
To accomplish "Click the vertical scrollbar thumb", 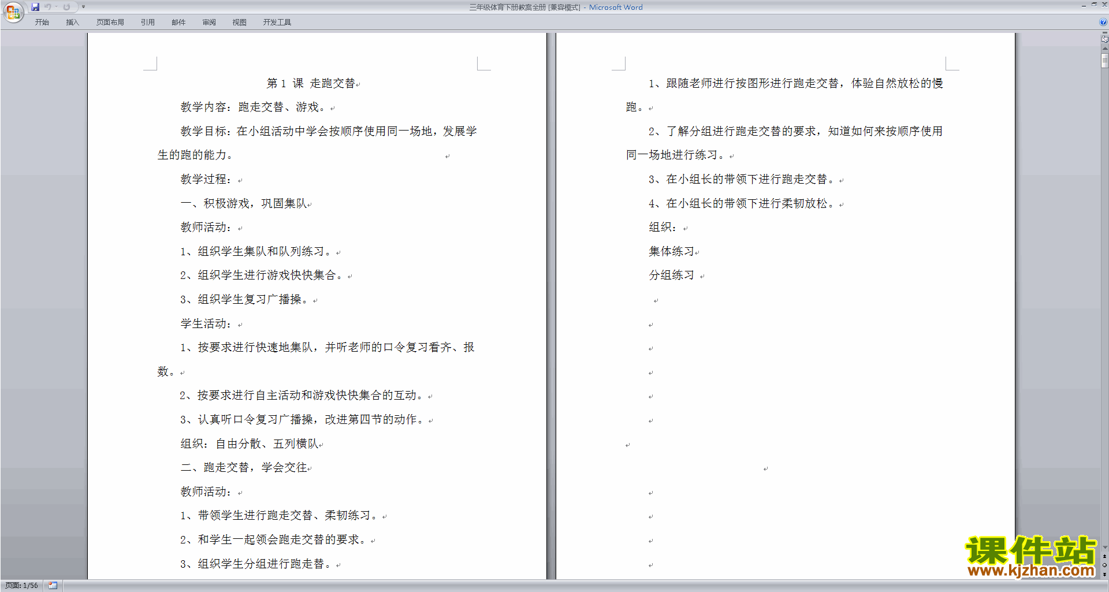I will [x=1104, y=61].
